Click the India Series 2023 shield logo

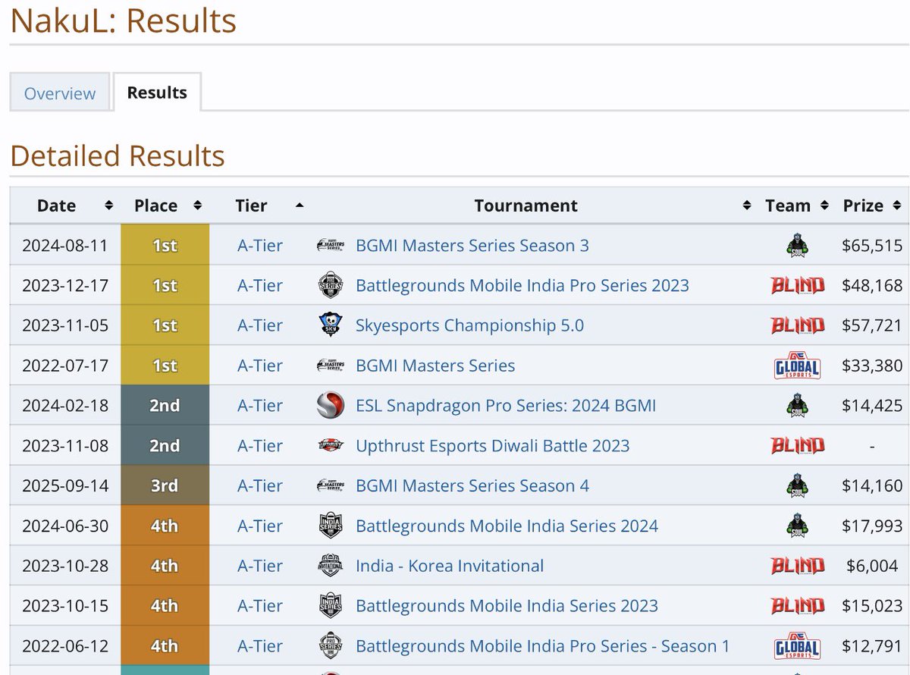tap(331, 606)
